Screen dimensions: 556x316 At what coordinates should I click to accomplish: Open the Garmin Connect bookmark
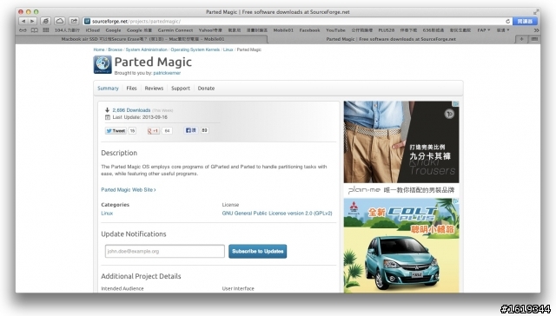(x=175, y=30)
